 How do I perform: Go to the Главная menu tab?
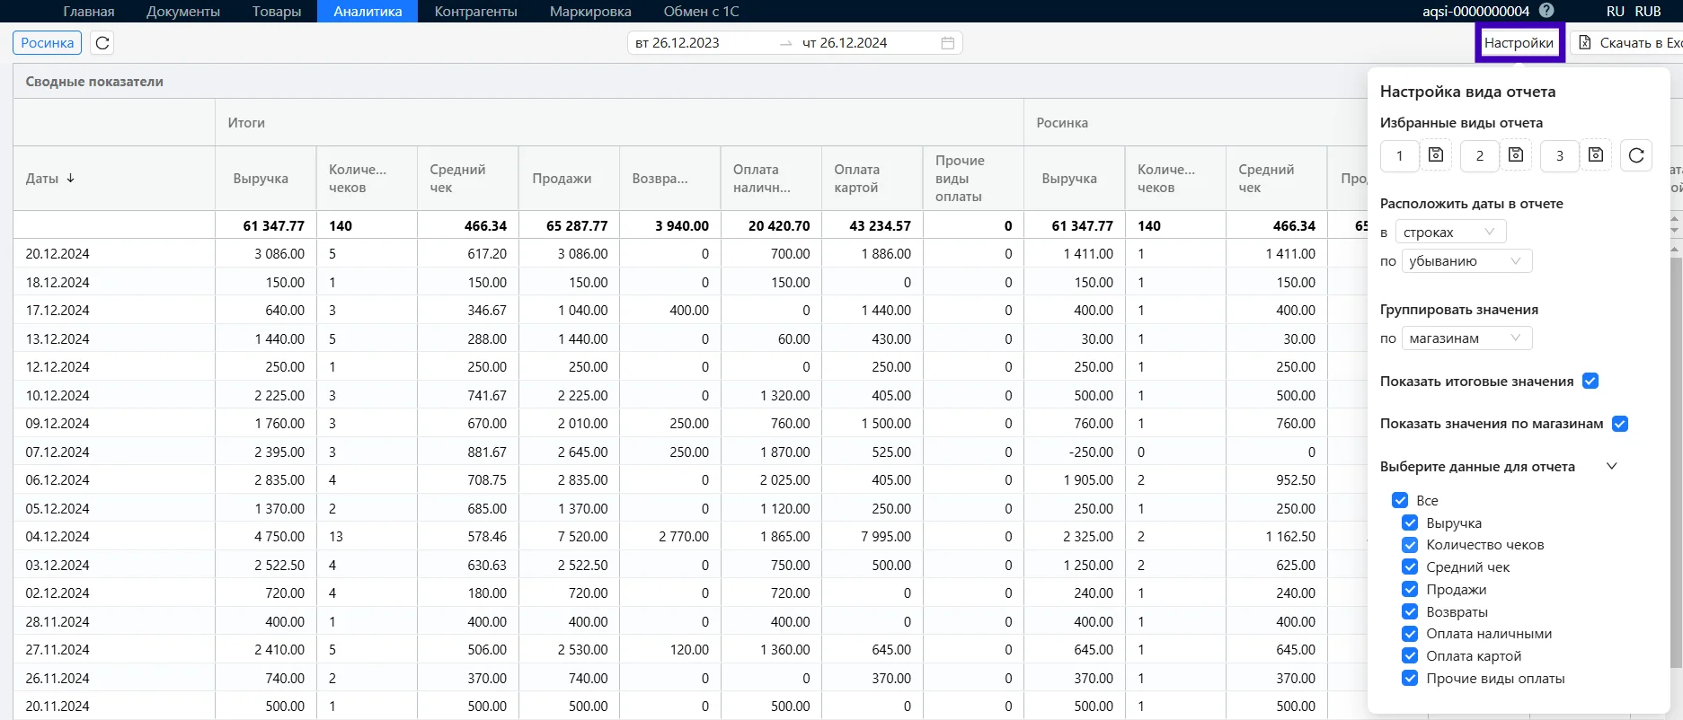pos(89,11)
